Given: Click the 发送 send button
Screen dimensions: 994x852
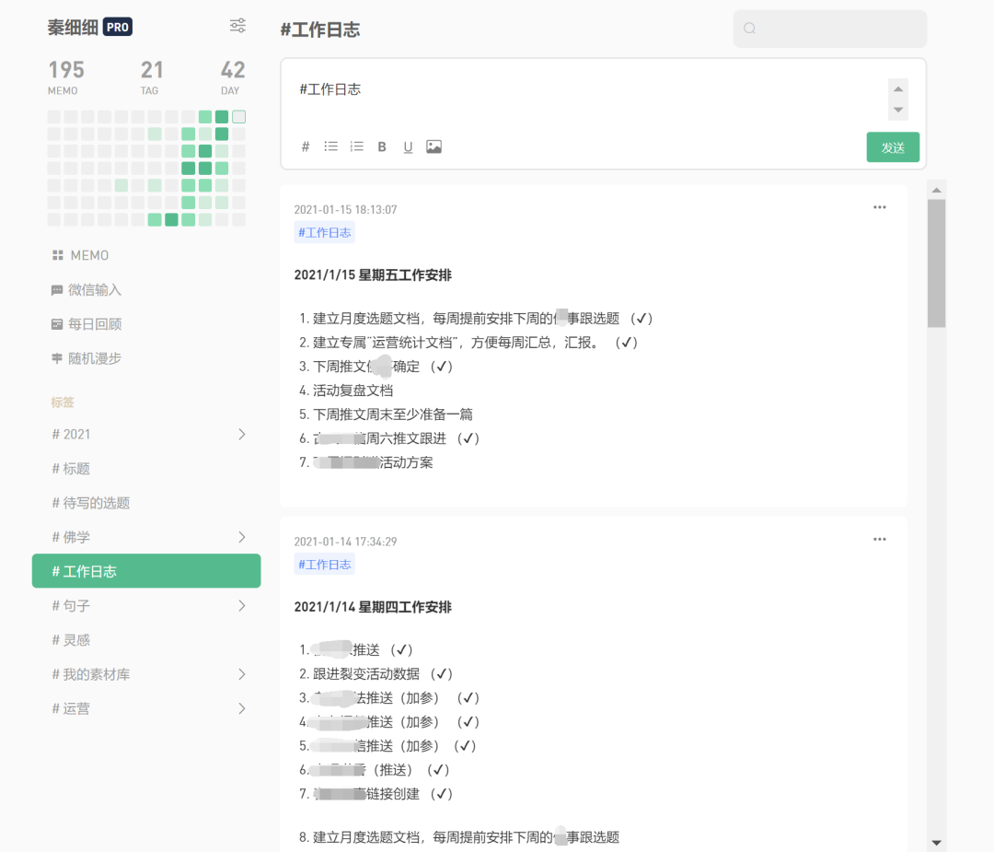Looking at the screenshot, I should click(x=893, y=147).
